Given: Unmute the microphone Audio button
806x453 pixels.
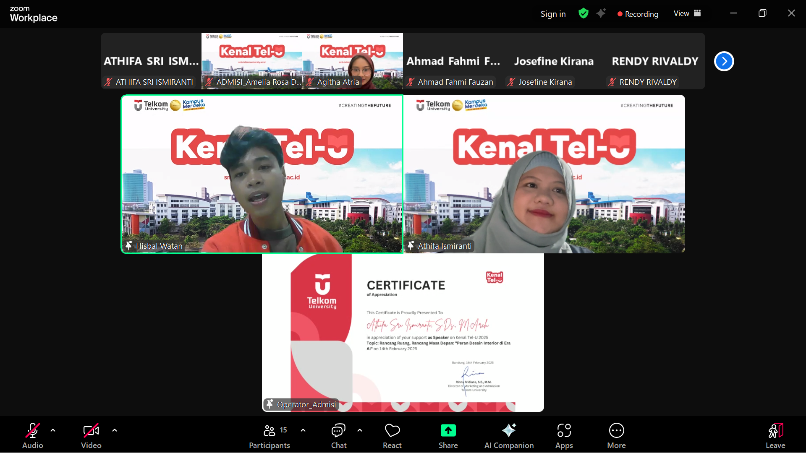Looking at the screenshot, I should pyautogui.click(x=33, y=431).
